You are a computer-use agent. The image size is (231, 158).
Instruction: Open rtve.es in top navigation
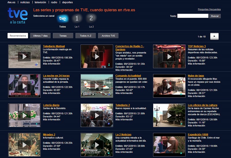11,2
